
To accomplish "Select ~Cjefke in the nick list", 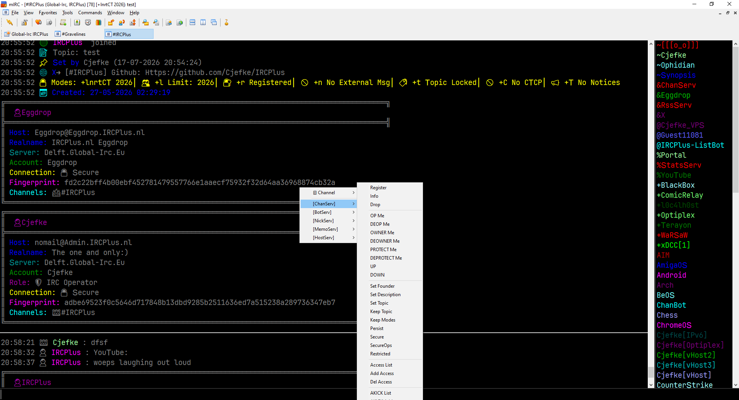I will tap(671, 55).
